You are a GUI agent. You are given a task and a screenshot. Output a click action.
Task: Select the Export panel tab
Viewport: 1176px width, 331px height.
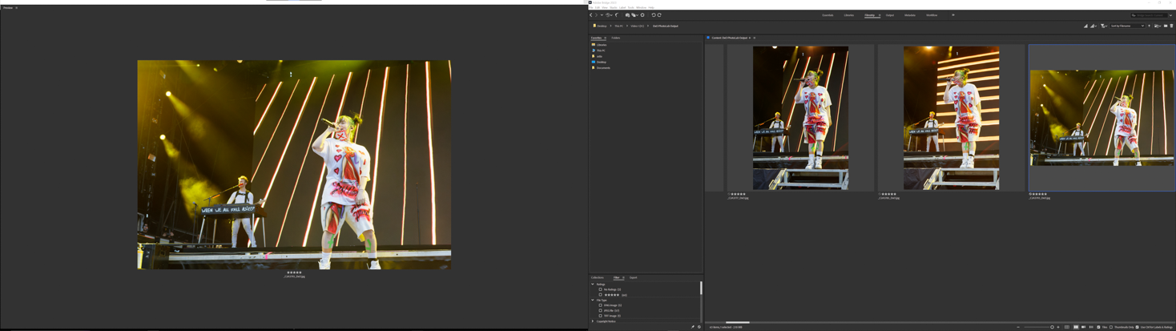(x=633, y=277)
